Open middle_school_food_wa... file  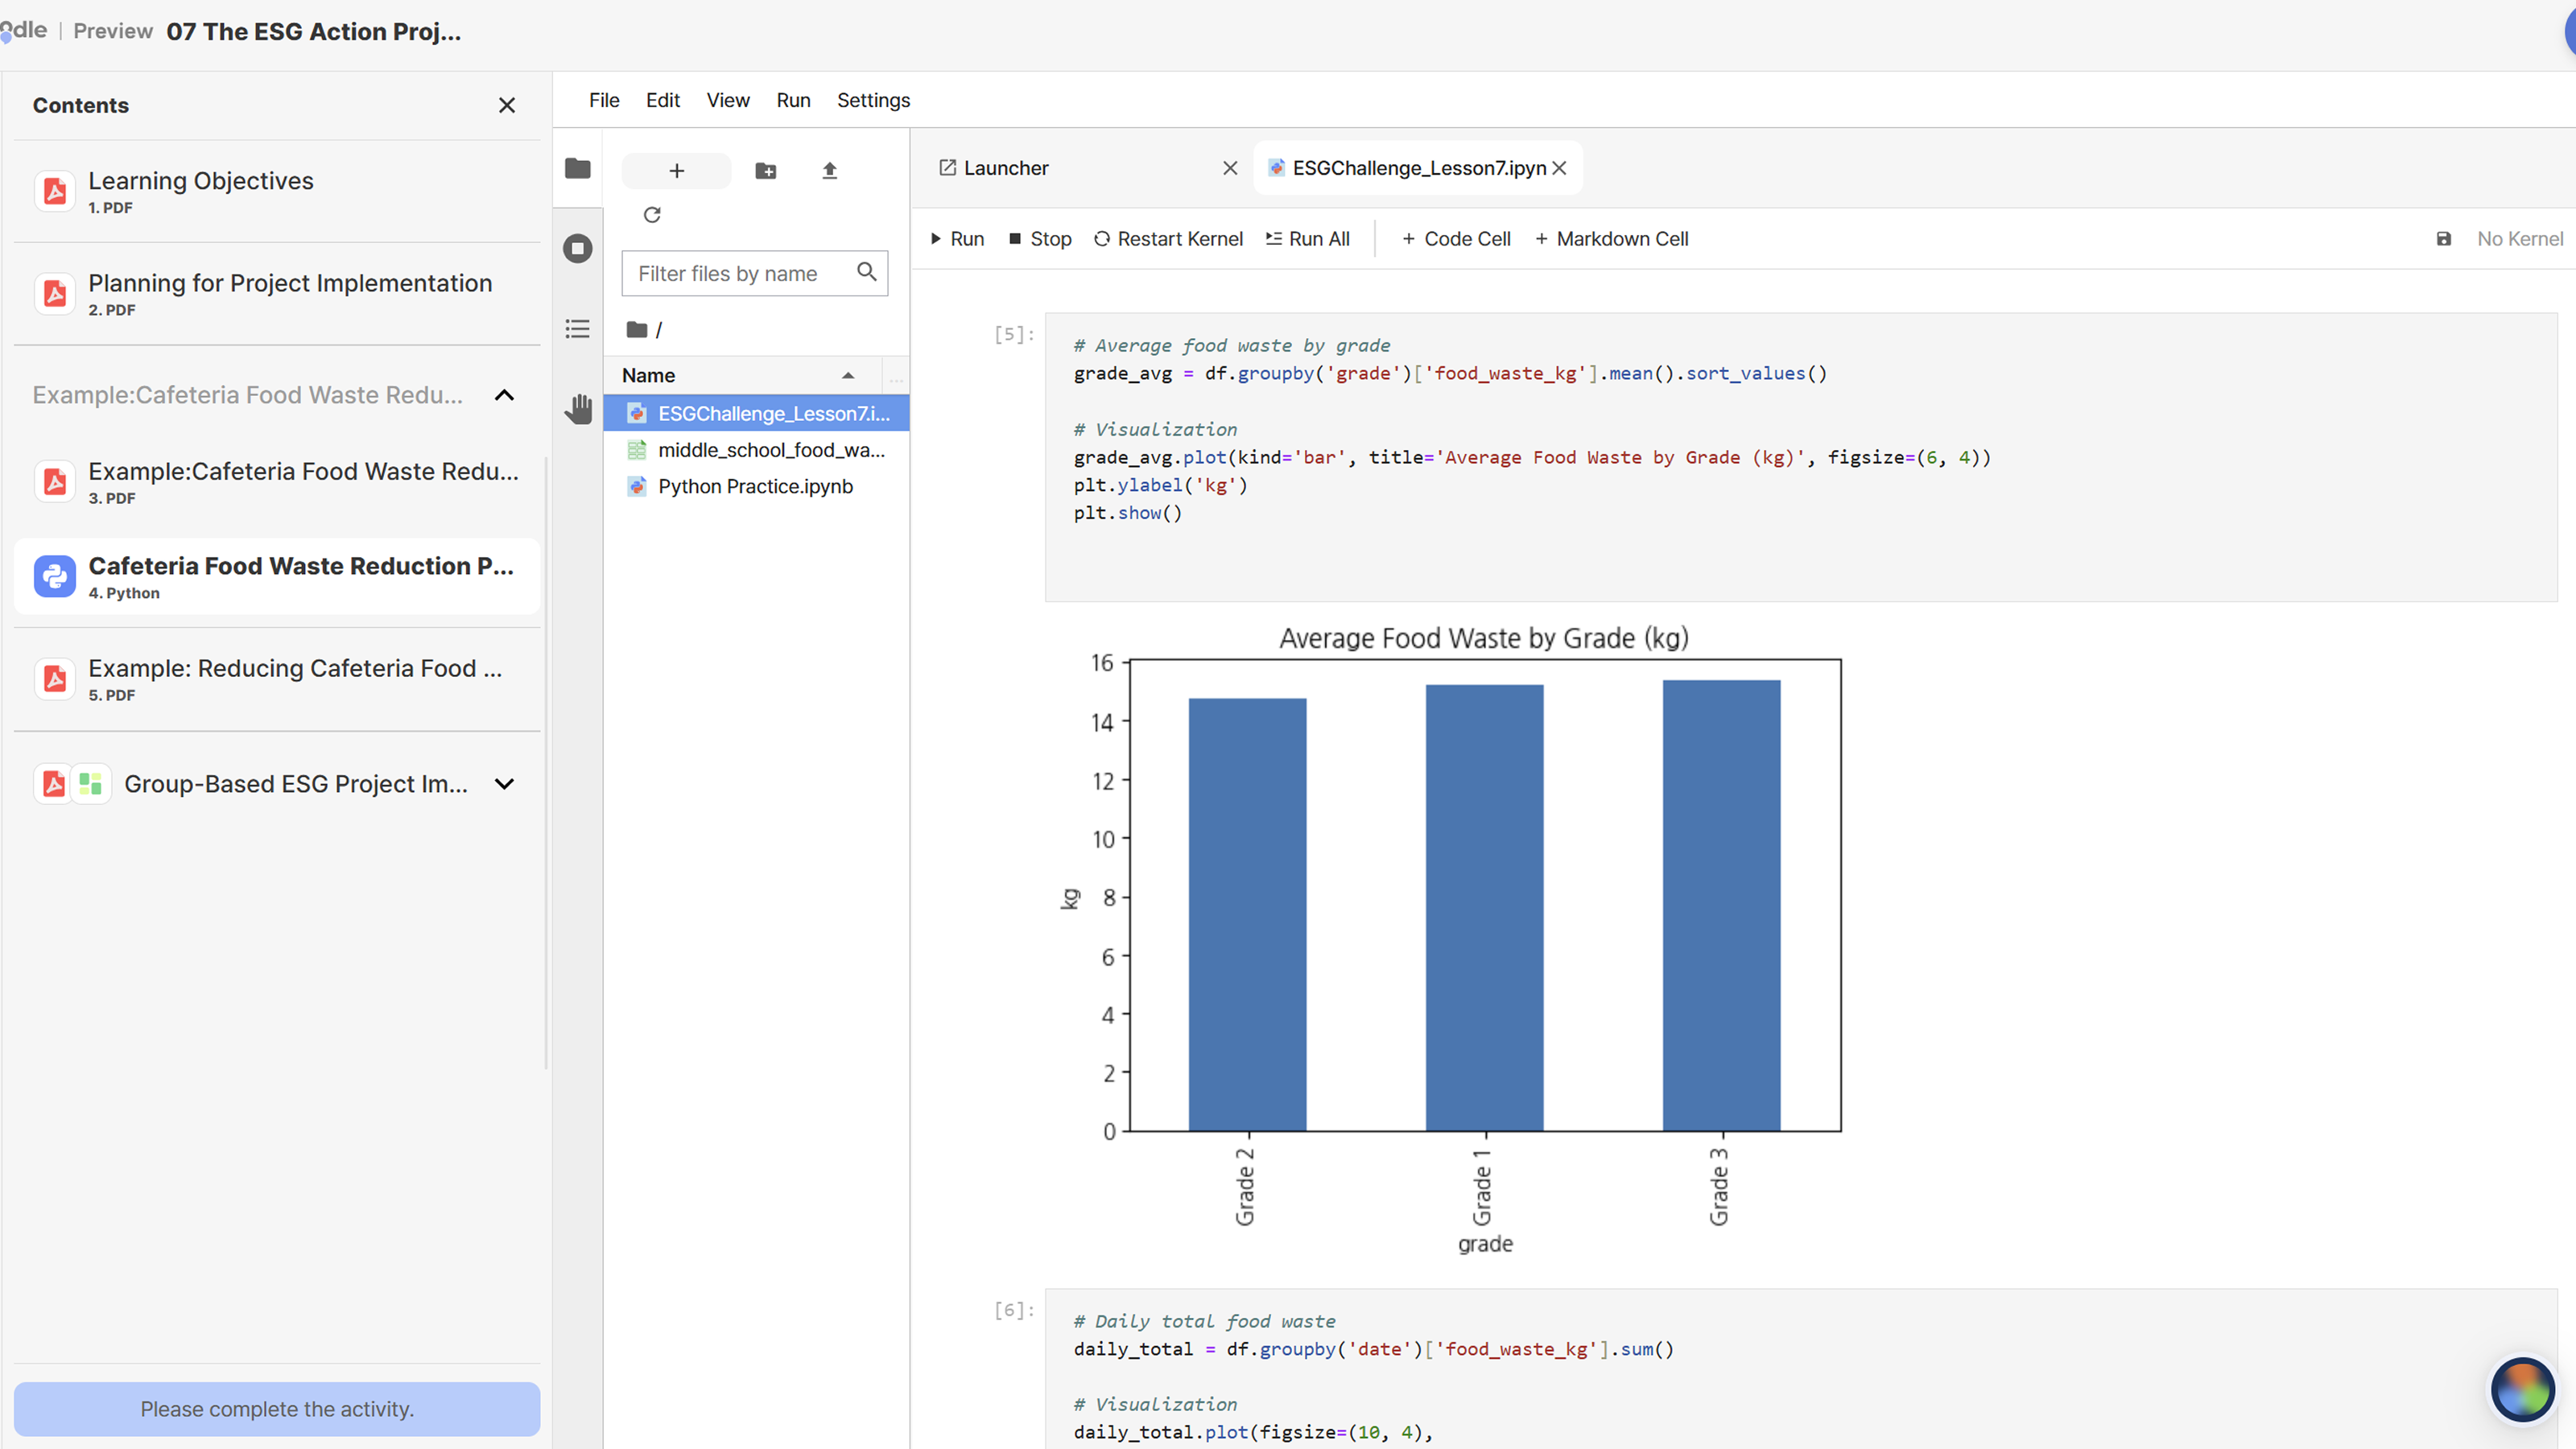pos(770,450)
